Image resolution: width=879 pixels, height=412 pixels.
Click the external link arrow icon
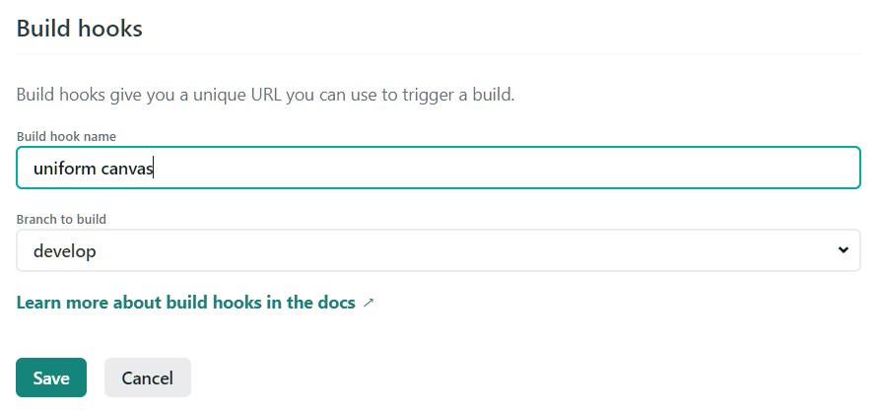tap(369, 304)
